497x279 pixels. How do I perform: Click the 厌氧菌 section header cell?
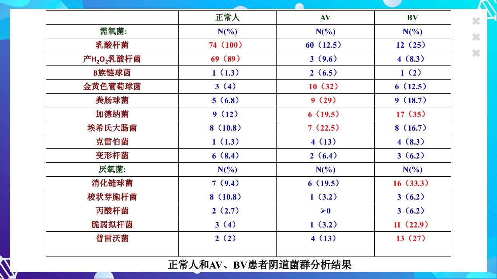(112, 169)
